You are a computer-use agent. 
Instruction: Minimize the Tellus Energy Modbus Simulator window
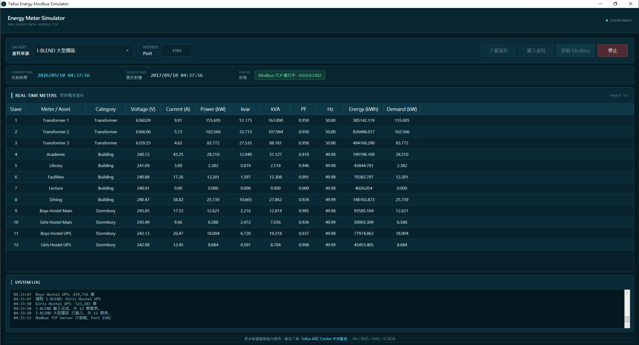tap(600, 4)
